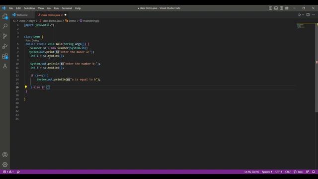Open the File menu

(x=11, y=8)
